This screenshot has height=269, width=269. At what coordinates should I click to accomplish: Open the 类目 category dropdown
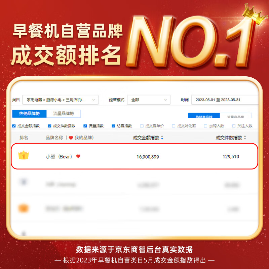61,100
